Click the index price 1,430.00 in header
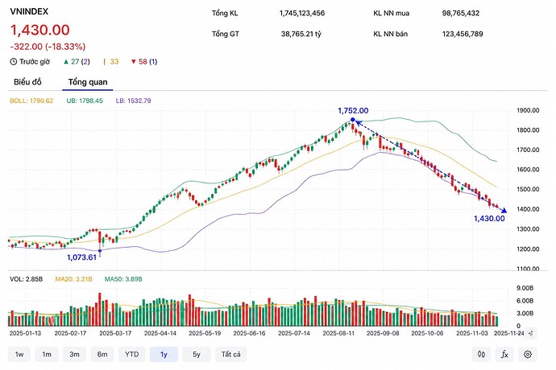The image size is (556, 370). [39, 30]
